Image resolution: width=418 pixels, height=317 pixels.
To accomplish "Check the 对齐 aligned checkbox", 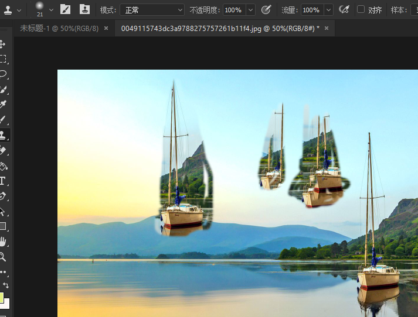I will tap(361, 9).
